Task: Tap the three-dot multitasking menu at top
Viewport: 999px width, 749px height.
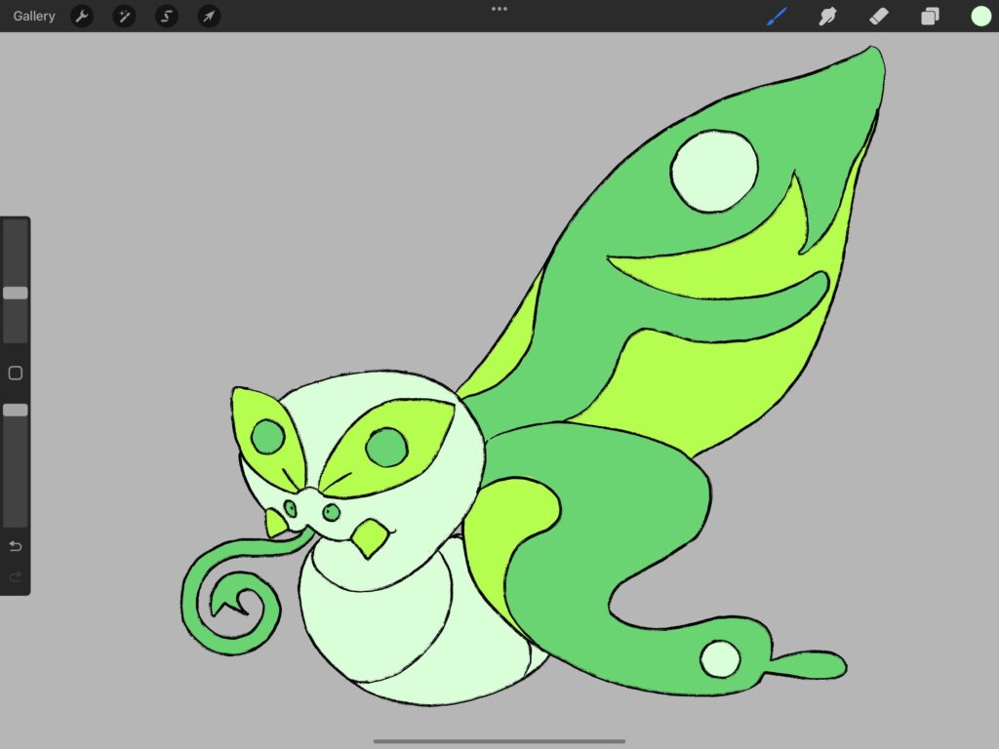Action: pyautogui.click(x=499, y=9)
